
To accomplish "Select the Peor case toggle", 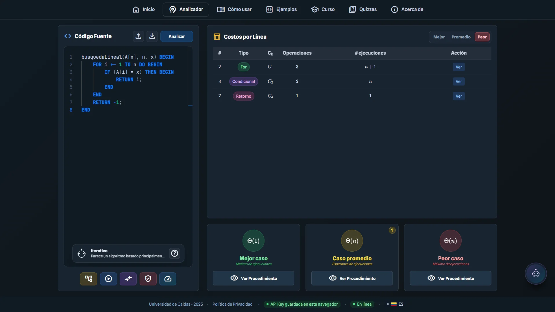I will point(482,37).
